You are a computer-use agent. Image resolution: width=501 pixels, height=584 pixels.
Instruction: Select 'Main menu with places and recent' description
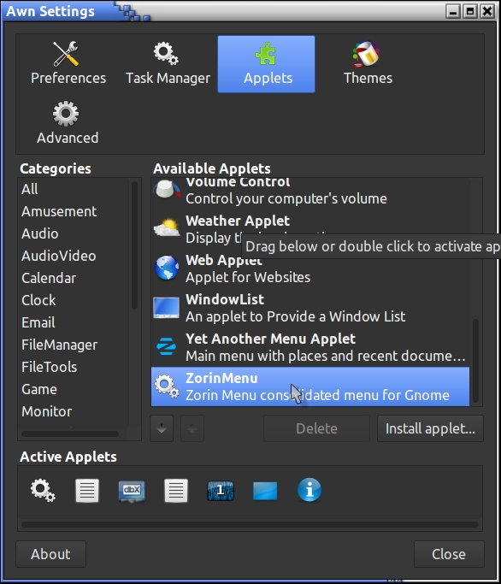point(326,356)
